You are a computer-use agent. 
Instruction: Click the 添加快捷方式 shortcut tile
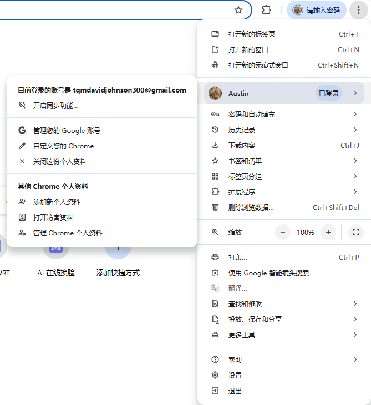coord(118,261)
